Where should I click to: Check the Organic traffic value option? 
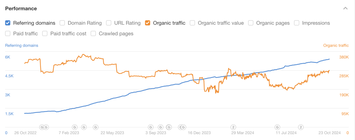pos(193,23)
